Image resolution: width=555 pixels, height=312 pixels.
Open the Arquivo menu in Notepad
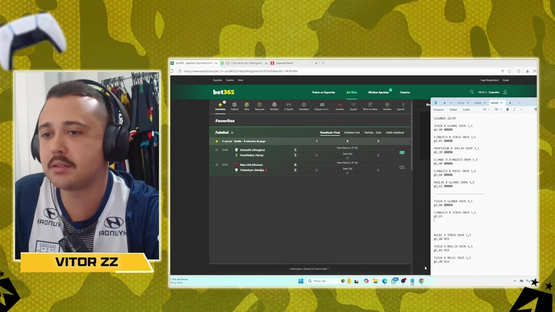point(438,110)
